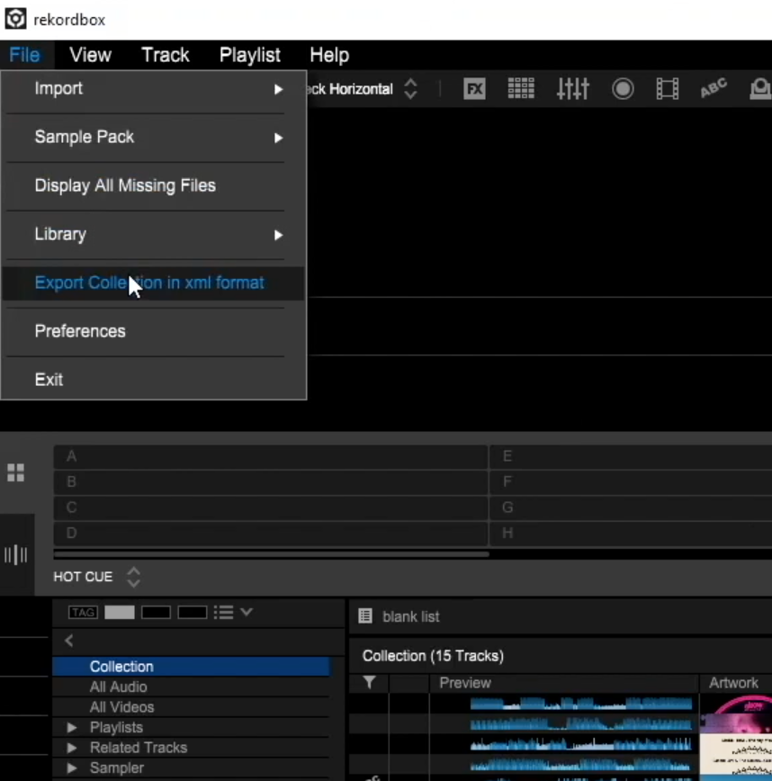
Task: Change the HOT CUE mode stepper
Action: pyautogui.click(x=133, y=577)
